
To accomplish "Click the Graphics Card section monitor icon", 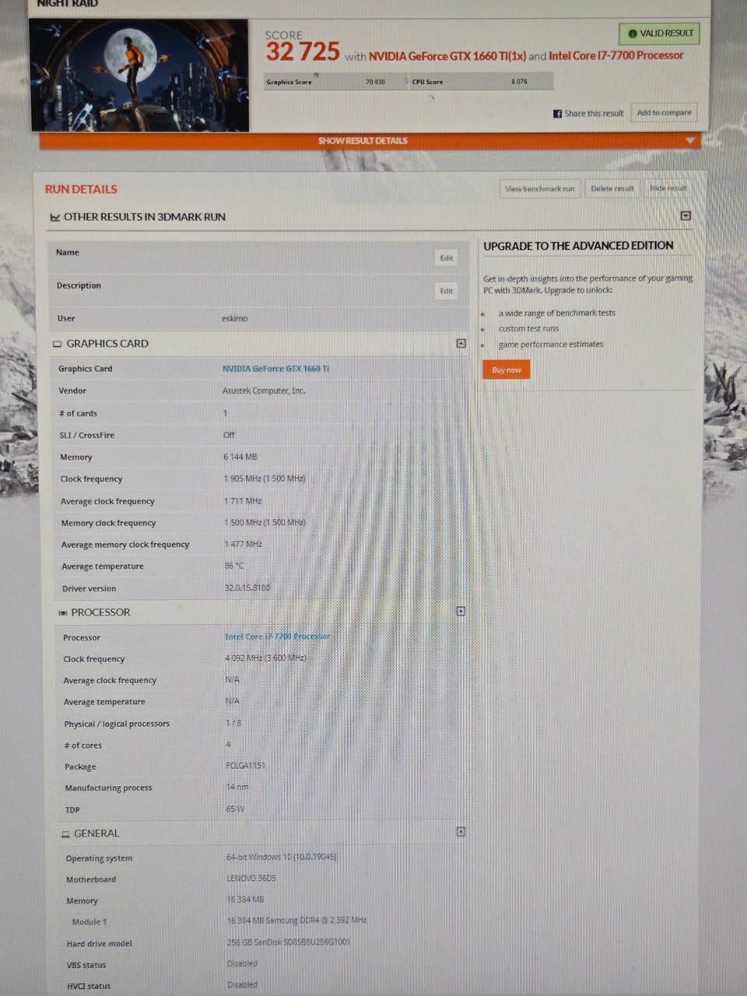I will [57, 344].
